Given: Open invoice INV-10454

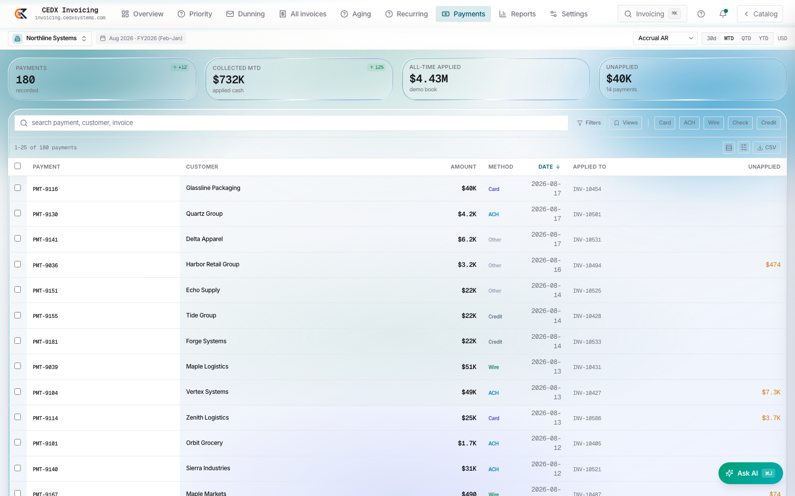Looking at the screenshot, I should [x=587, y=189].
